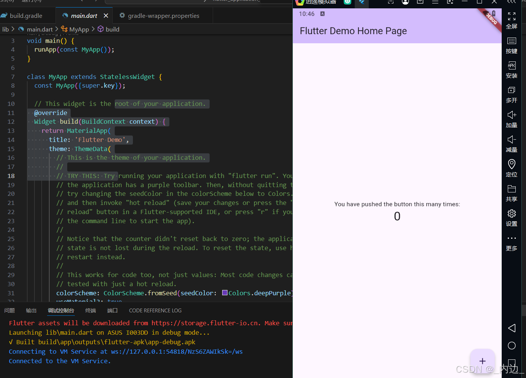Select the Flutter app tab in emulator title bar
This screenshot has height=378, width=526.
pyautogui.click(x=362, y=2)
